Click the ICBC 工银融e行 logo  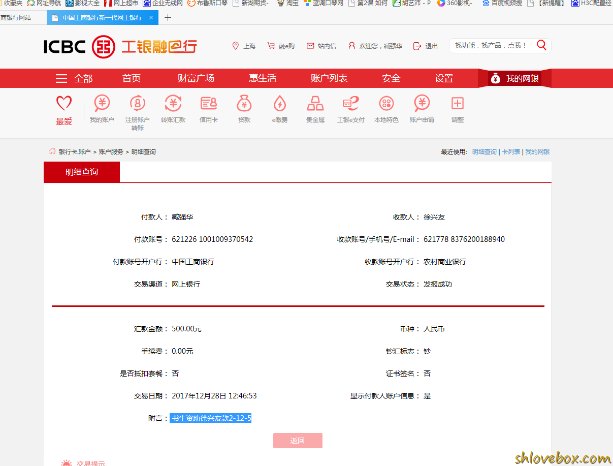pos(120,46)
